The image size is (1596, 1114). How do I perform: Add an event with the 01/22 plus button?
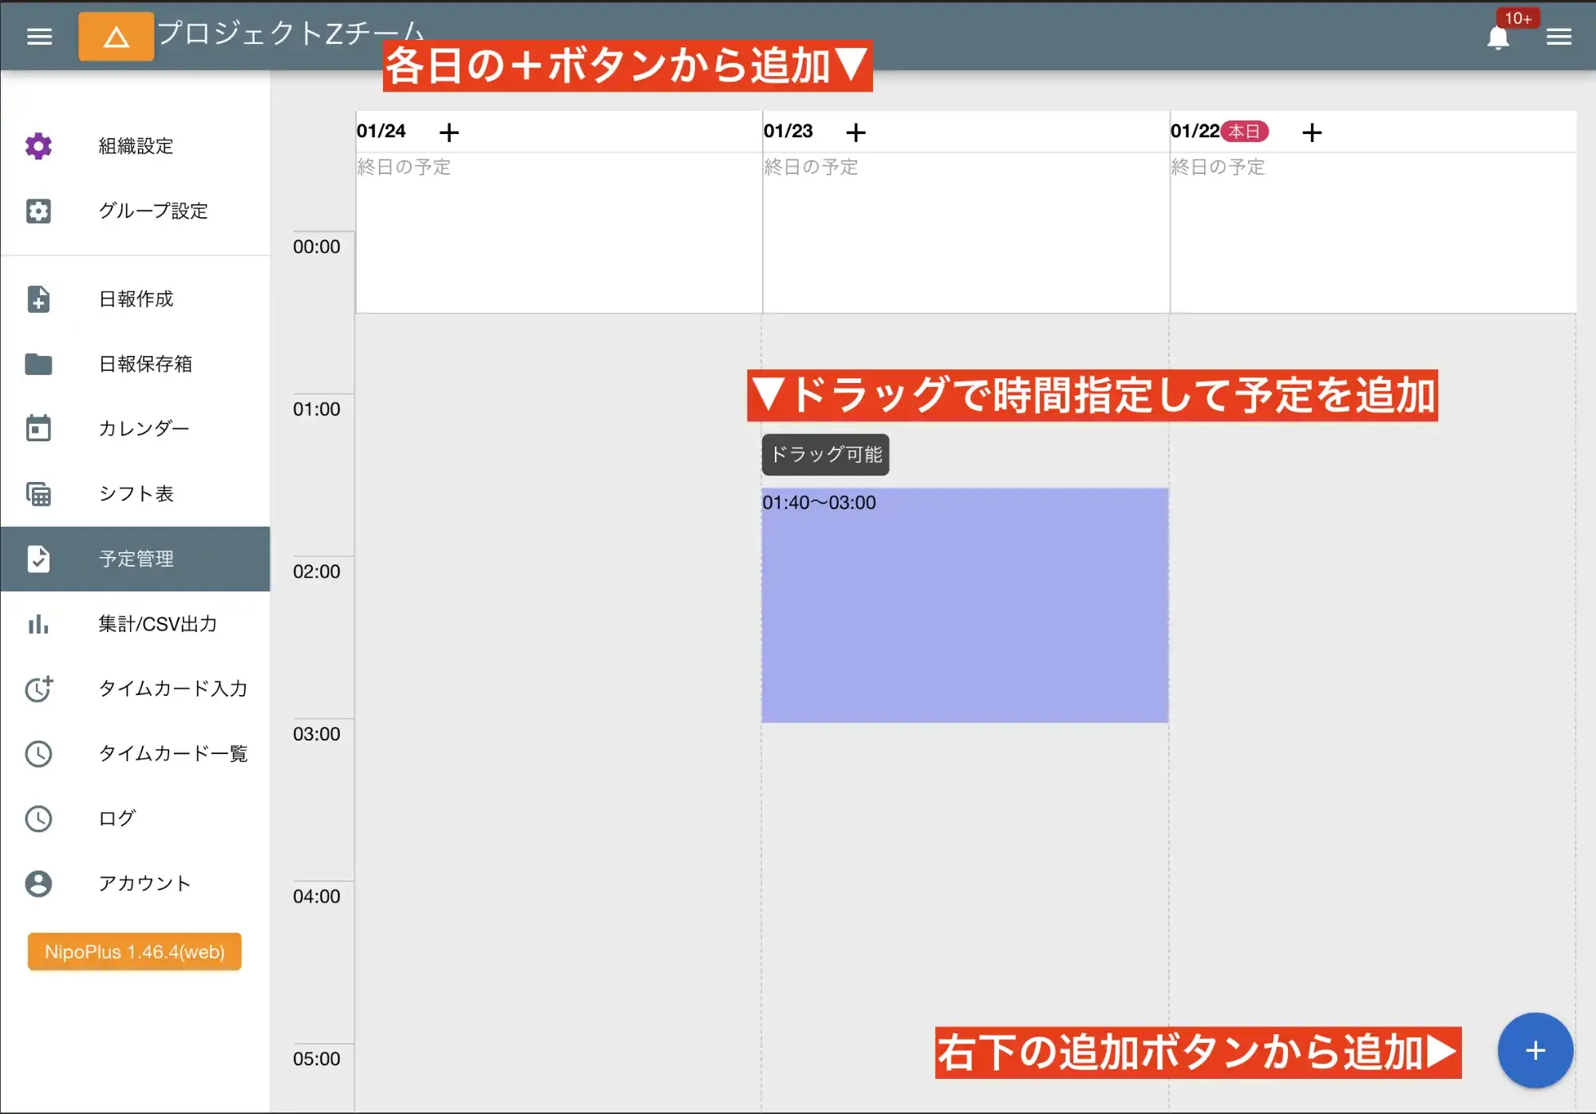[1312, 132]
